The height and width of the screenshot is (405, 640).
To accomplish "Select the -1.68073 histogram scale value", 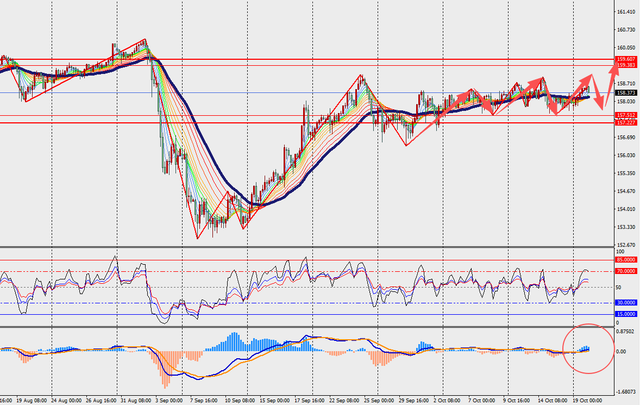I will click(x=625, y=391).
